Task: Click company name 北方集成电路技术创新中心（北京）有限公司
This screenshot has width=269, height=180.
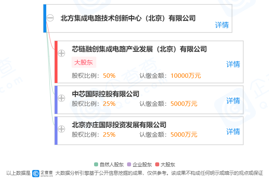Action: click(x=127, y=18)
